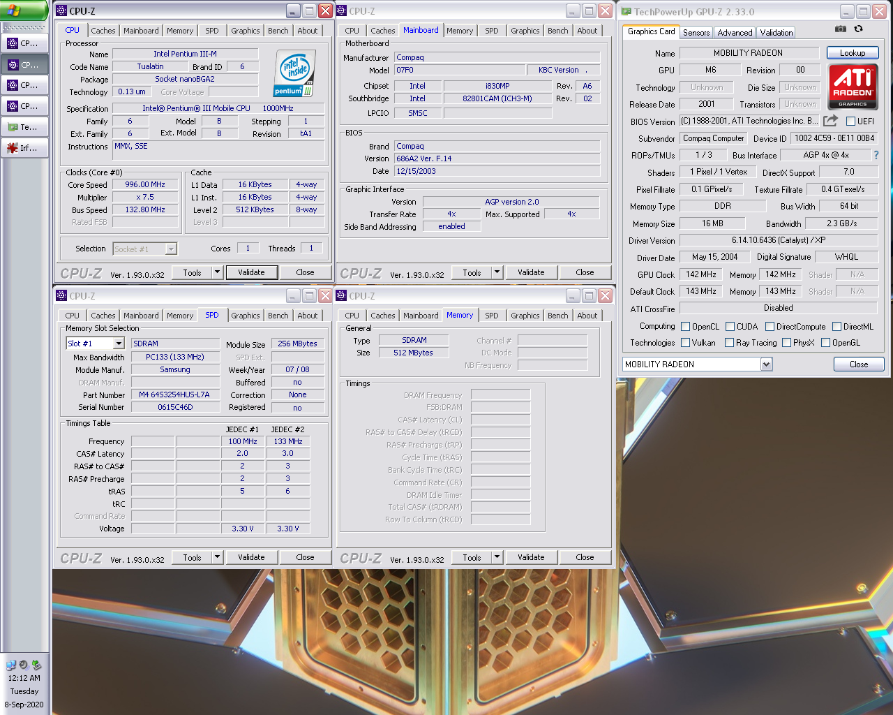
Task: Open the Socket #1 selection dropdown
Action: (x=171, y=249)
